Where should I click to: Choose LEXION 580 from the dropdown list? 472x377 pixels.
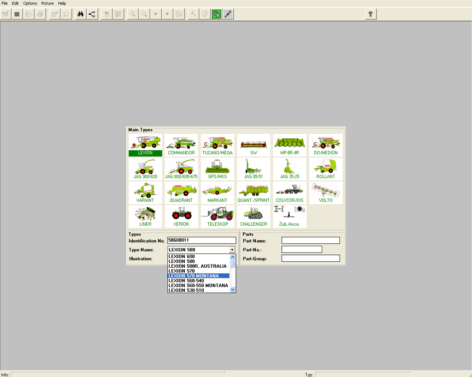coord(198,261)
